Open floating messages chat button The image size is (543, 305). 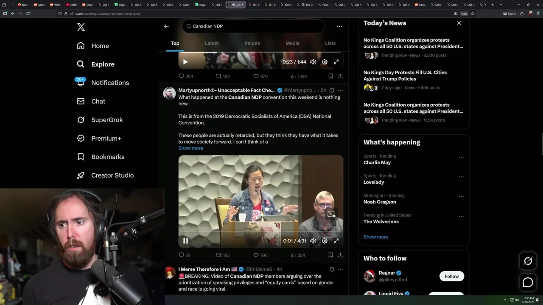[528, 282]
